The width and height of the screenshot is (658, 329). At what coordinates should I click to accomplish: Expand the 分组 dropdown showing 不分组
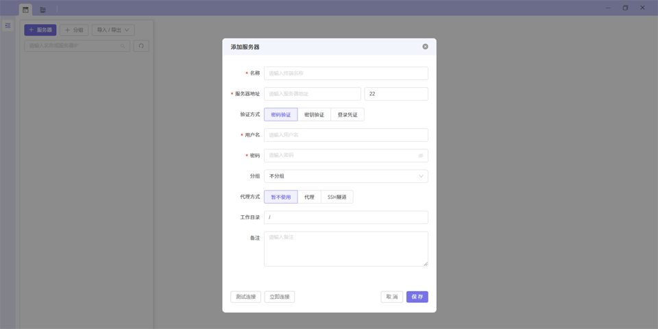tap(345, 176)
